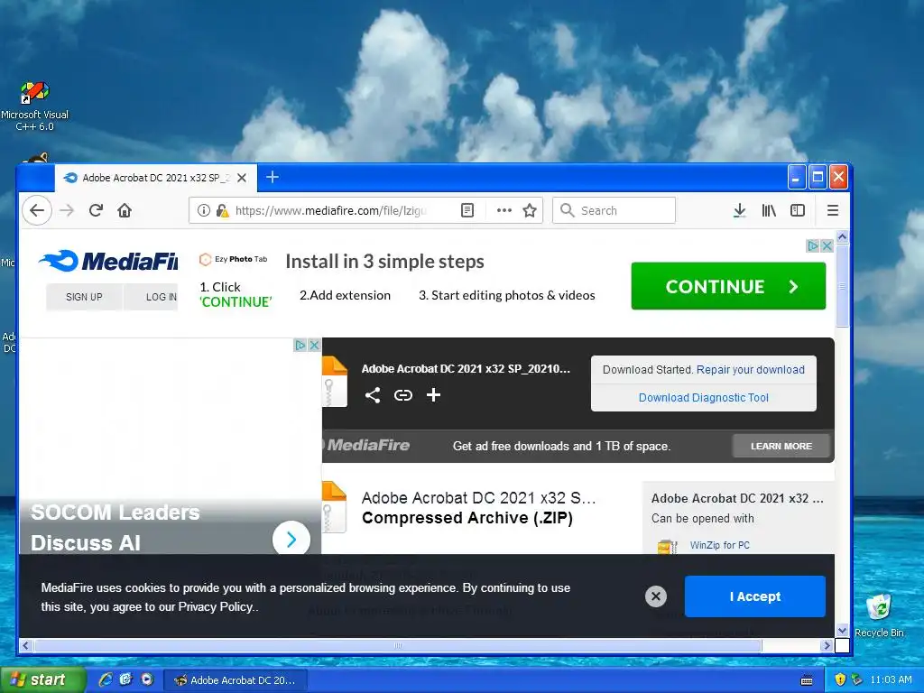Screen dimensions: 924x693
Task: Close the Adobe Acrobat DC tab
Action: point(242,178)
